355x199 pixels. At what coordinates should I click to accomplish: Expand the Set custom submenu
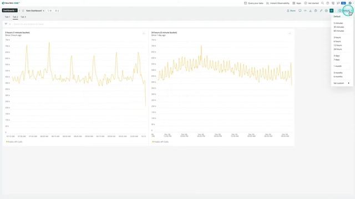click(x=342, y=83)
